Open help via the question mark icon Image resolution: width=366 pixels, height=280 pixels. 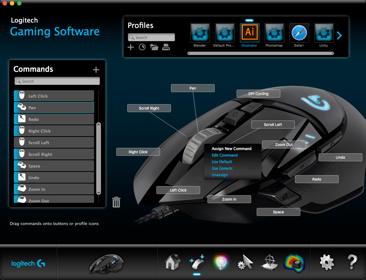[351, 262]
